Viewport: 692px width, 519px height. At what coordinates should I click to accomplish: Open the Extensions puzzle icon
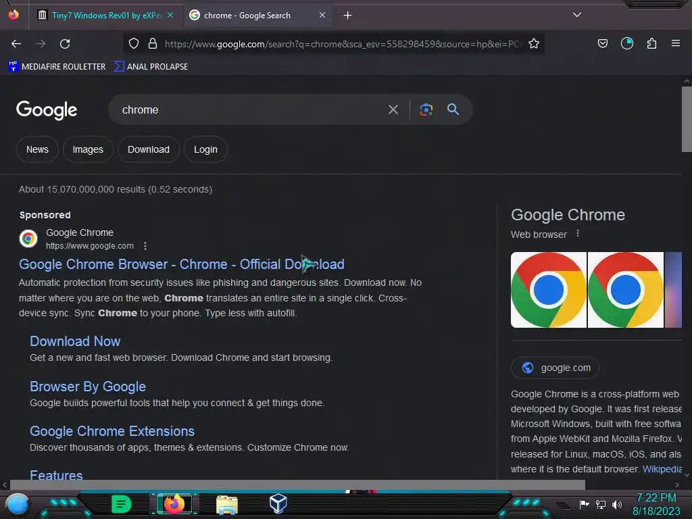click(651, 43)
